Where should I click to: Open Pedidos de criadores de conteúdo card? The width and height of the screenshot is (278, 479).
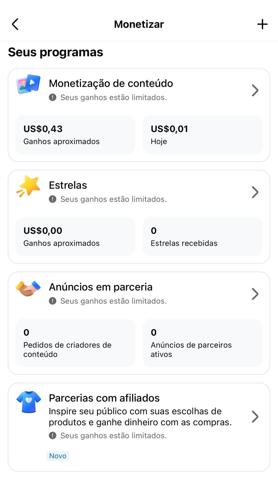pos(75,343)
